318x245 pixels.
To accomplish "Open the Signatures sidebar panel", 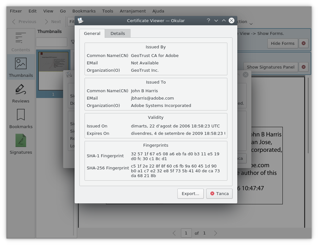I will pos(21,144).
